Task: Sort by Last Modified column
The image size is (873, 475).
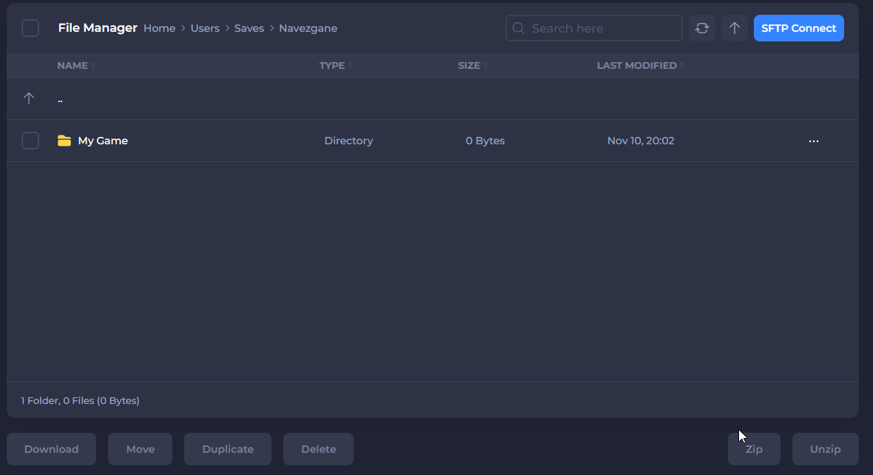Action: (x=637, y=65)
